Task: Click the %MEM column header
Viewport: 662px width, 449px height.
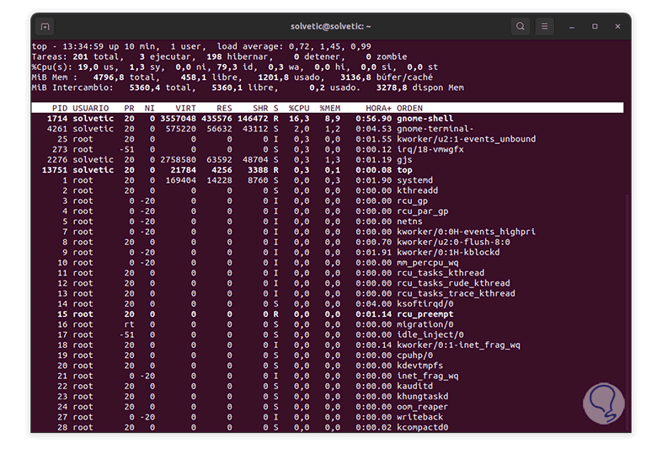Action: tap(330, 108)
